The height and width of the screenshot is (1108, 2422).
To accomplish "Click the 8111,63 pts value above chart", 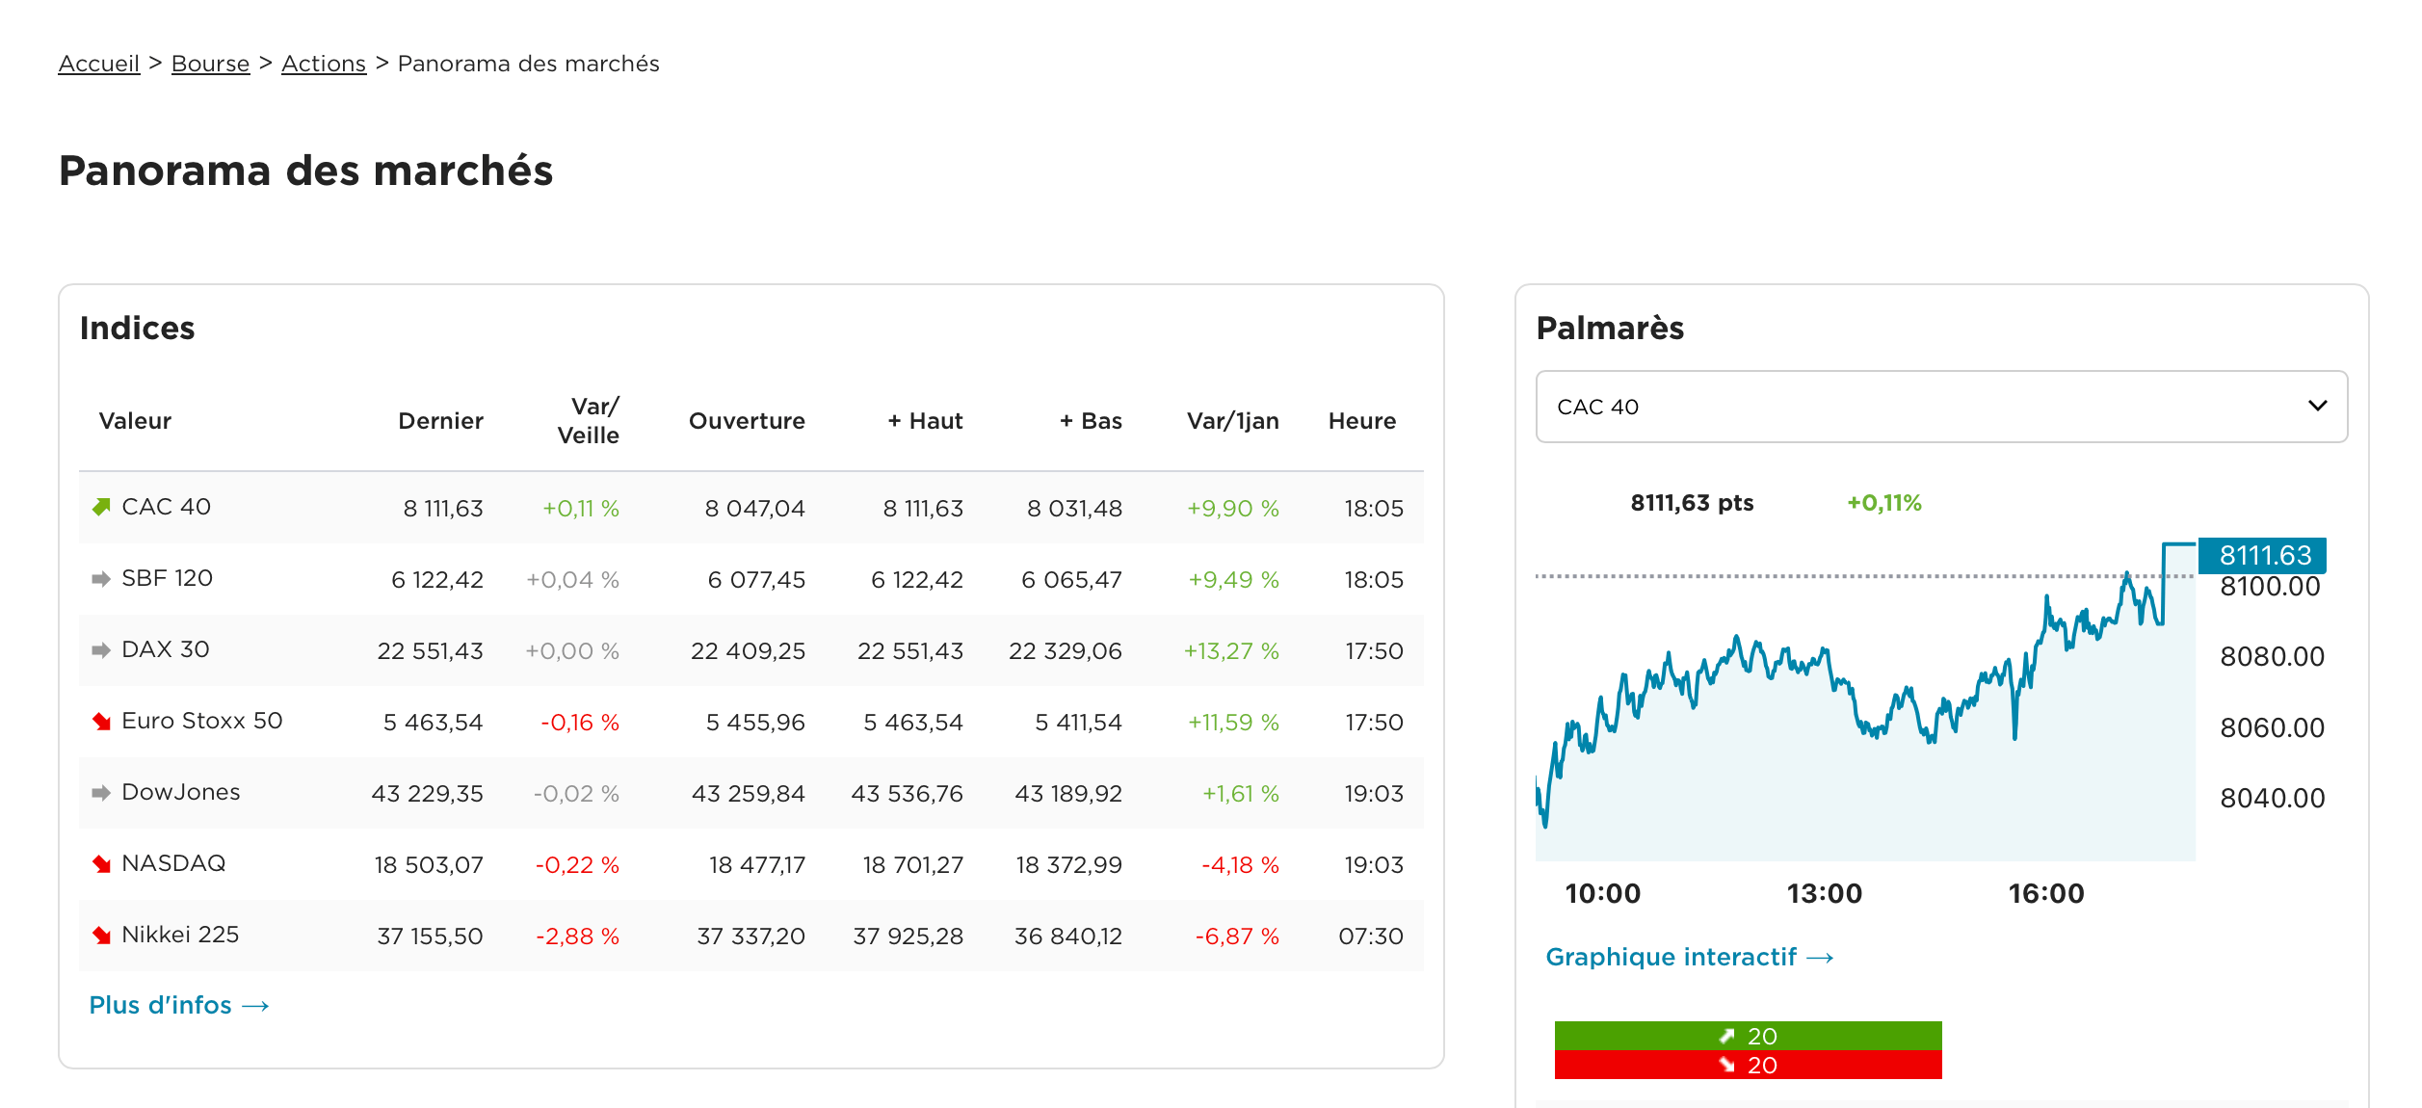I will tap(1692, 503).
